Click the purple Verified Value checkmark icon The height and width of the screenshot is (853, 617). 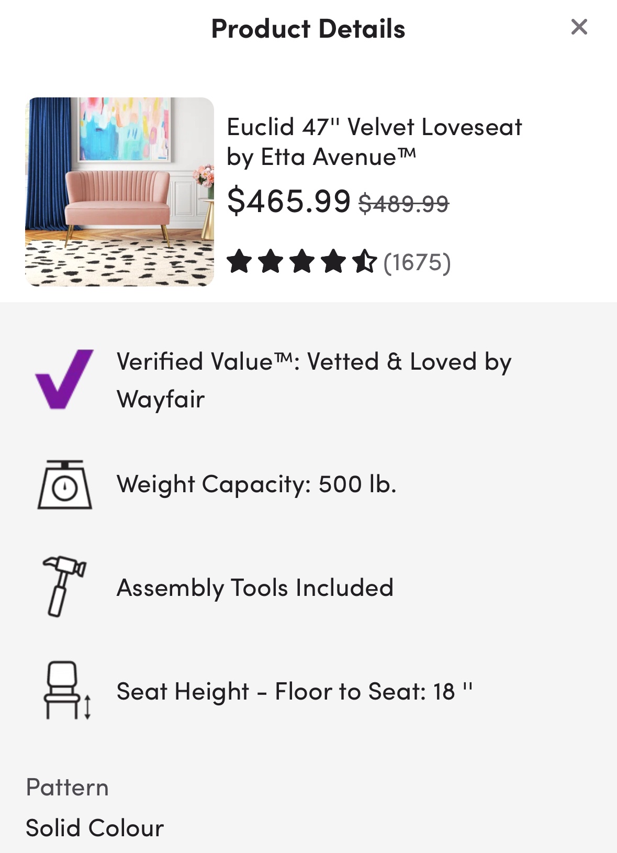click(64, 379)
